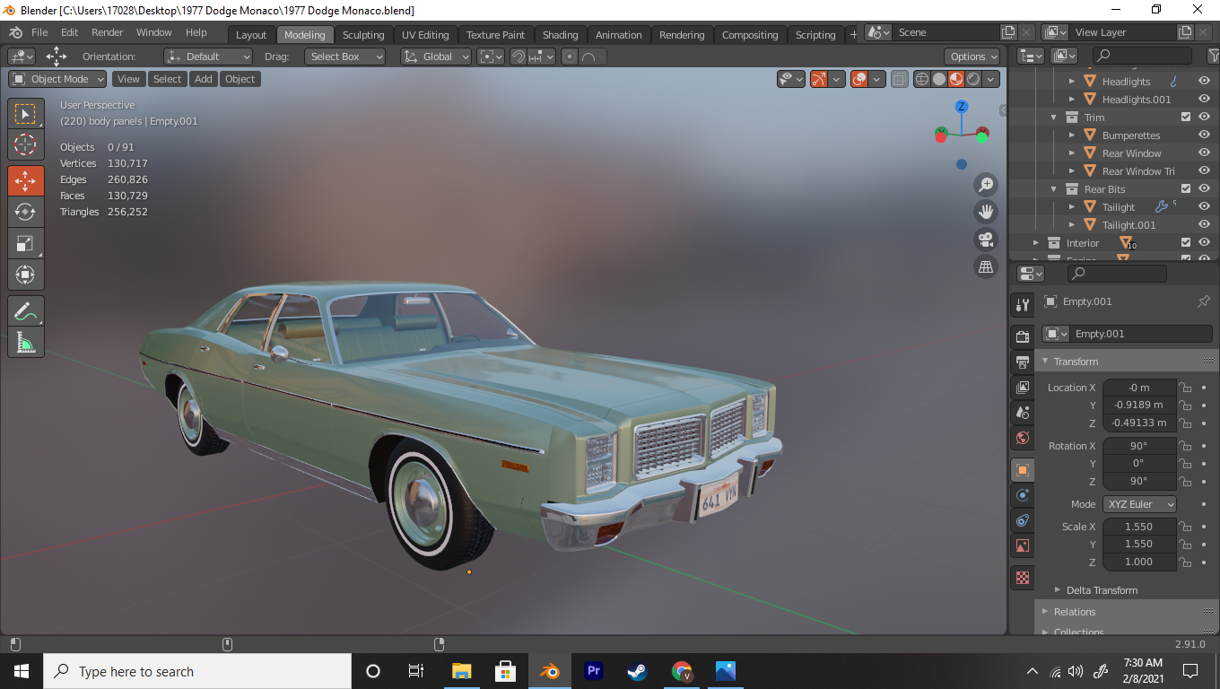This screenshot has width=1220, height=689.
Task: Click the Rotation Z value field
Action: [1139, 481]
